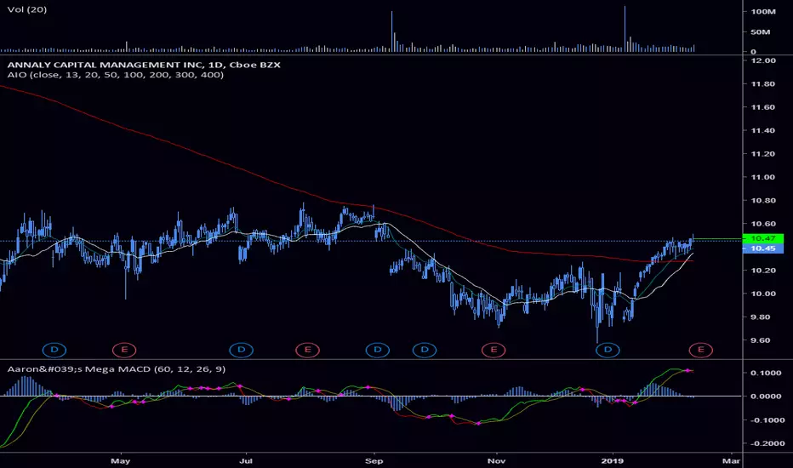
Task: Click the dividend marker just before 2019
Action: pos(608,350)
